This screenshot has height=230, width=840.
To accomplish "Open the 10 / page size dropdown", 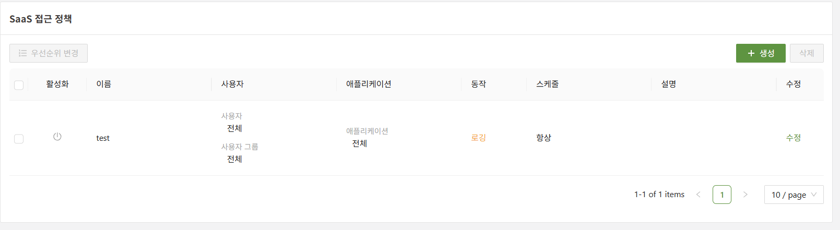I will click(x=794, y=195).
